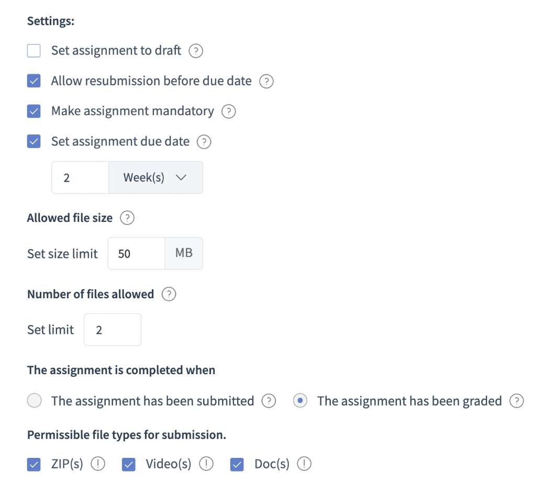View help for Number of files allowed
Viewport: 556px width, 494px height.
point(169,294)
